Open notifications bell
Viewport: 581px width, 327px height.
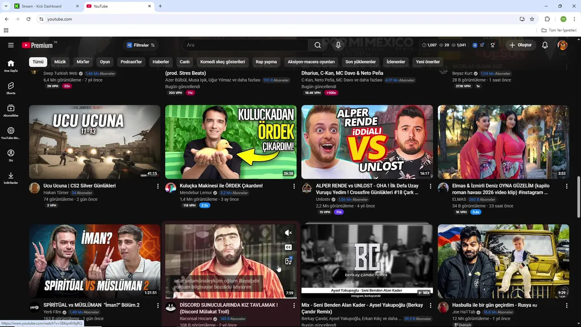point(545,45)
